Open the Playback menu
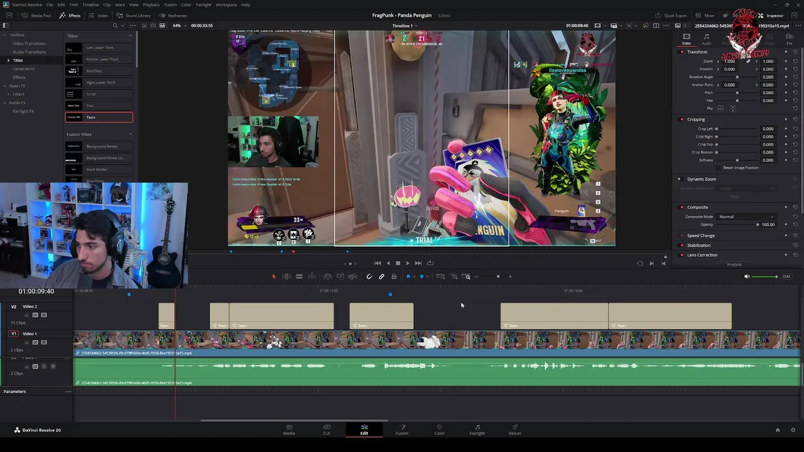 [151, 4]
